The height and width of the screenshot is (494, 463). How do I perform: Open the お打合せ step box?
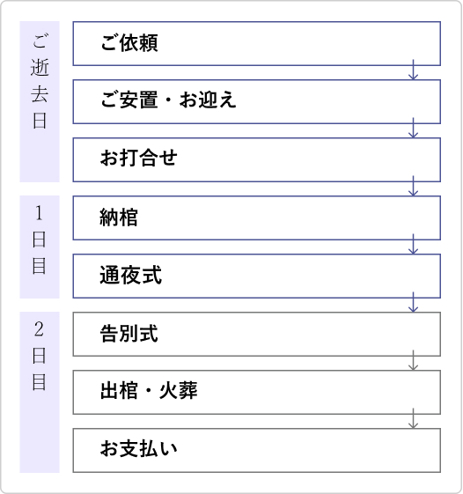click(257, 159)
